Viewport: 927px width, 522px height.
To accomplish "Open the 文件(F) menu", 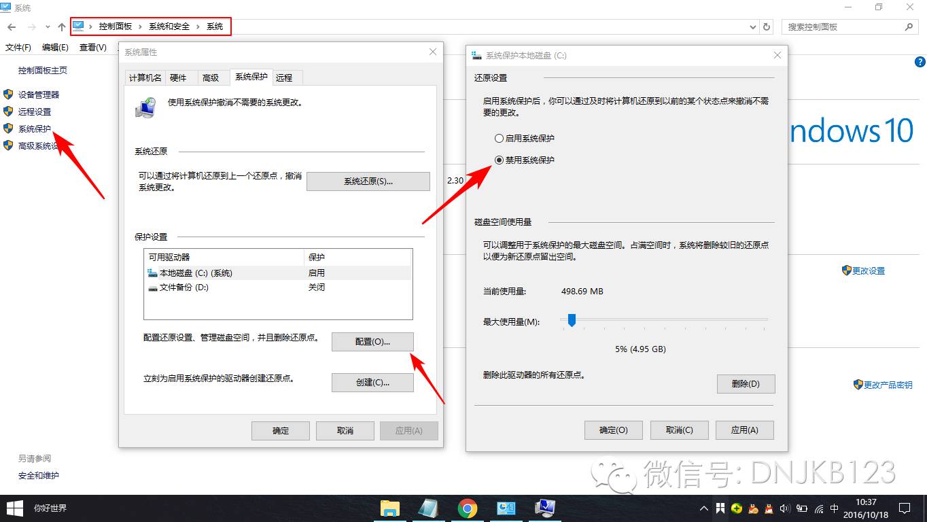I will tap(18, 48).
